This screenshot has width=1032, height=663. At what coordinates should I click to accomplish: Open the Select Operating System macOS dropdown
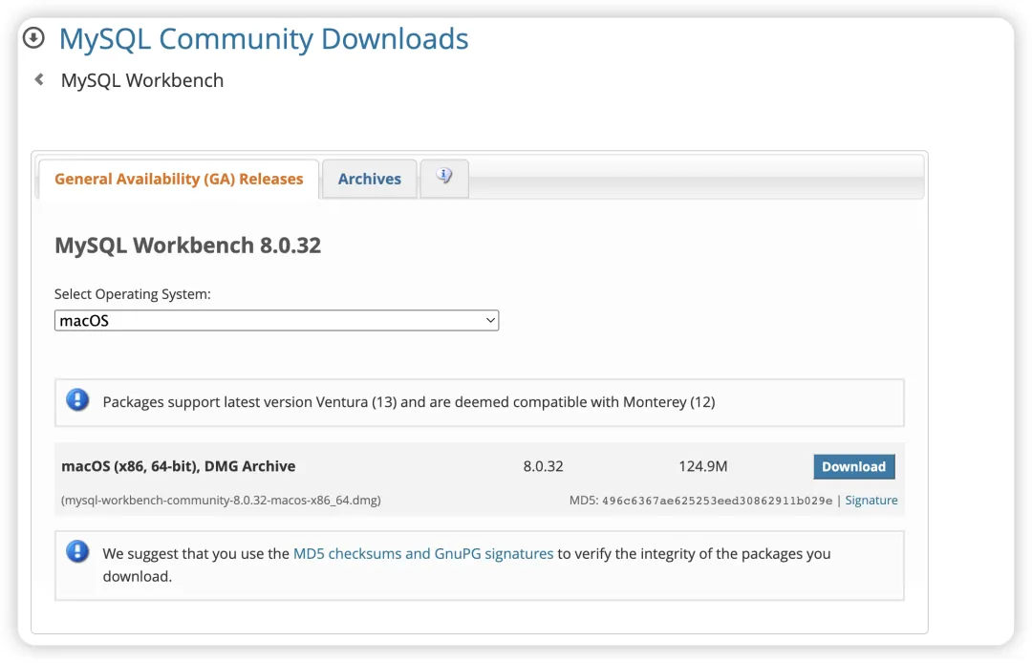[x=276, y=320]
